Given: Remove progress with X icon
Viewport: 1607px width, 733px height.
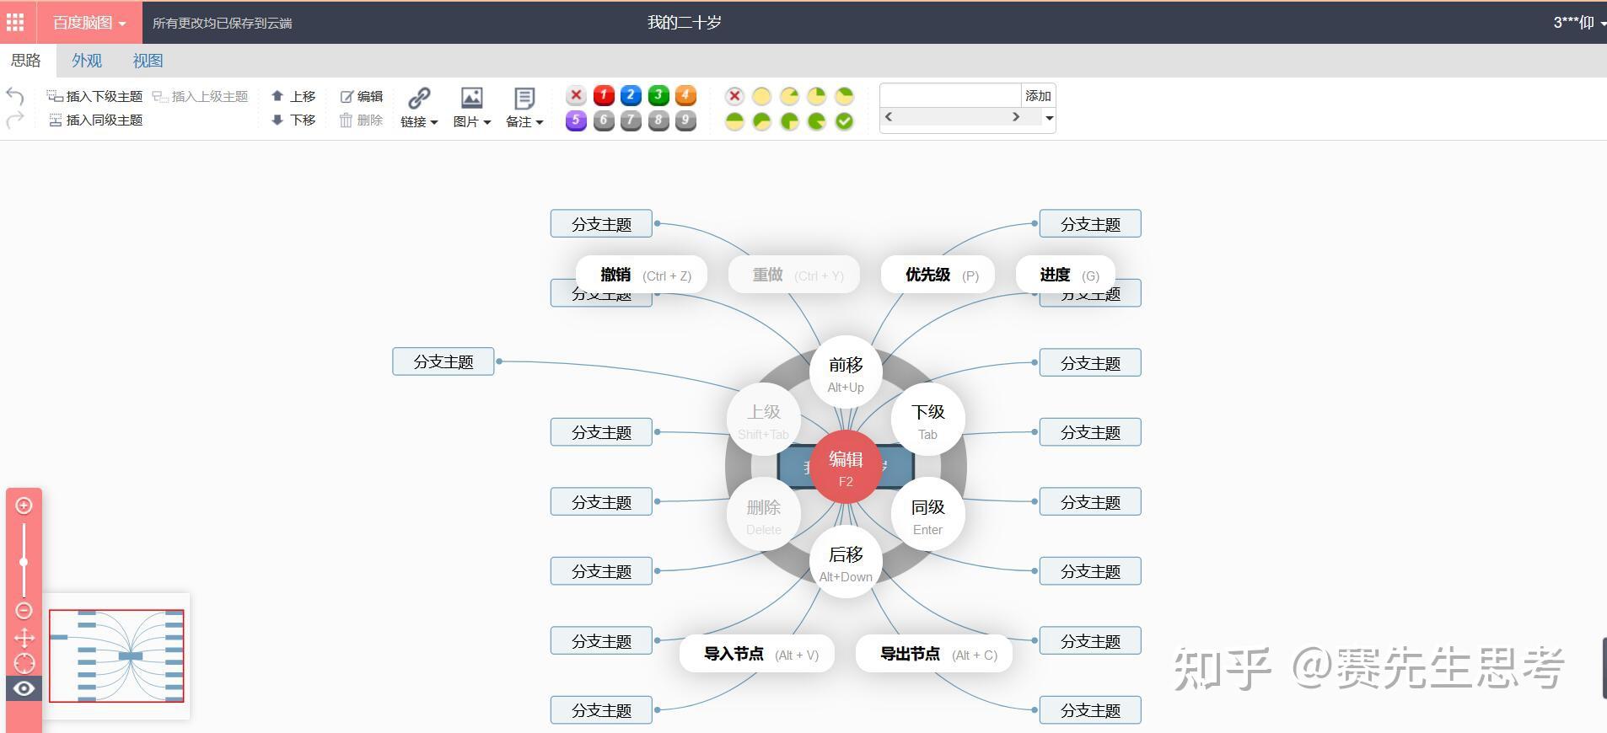Looking at the screenshot, I should pos(734,96).
